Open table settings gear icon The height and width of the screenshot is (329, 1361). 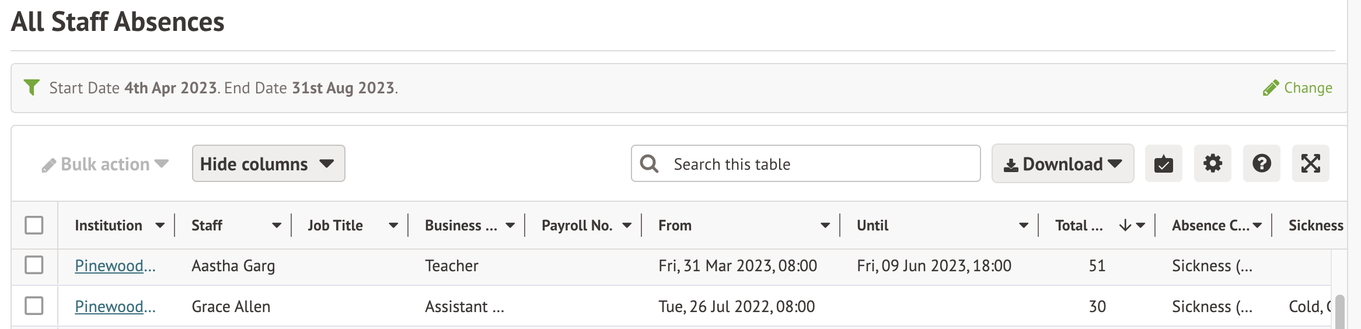[x=1212, y=164]
